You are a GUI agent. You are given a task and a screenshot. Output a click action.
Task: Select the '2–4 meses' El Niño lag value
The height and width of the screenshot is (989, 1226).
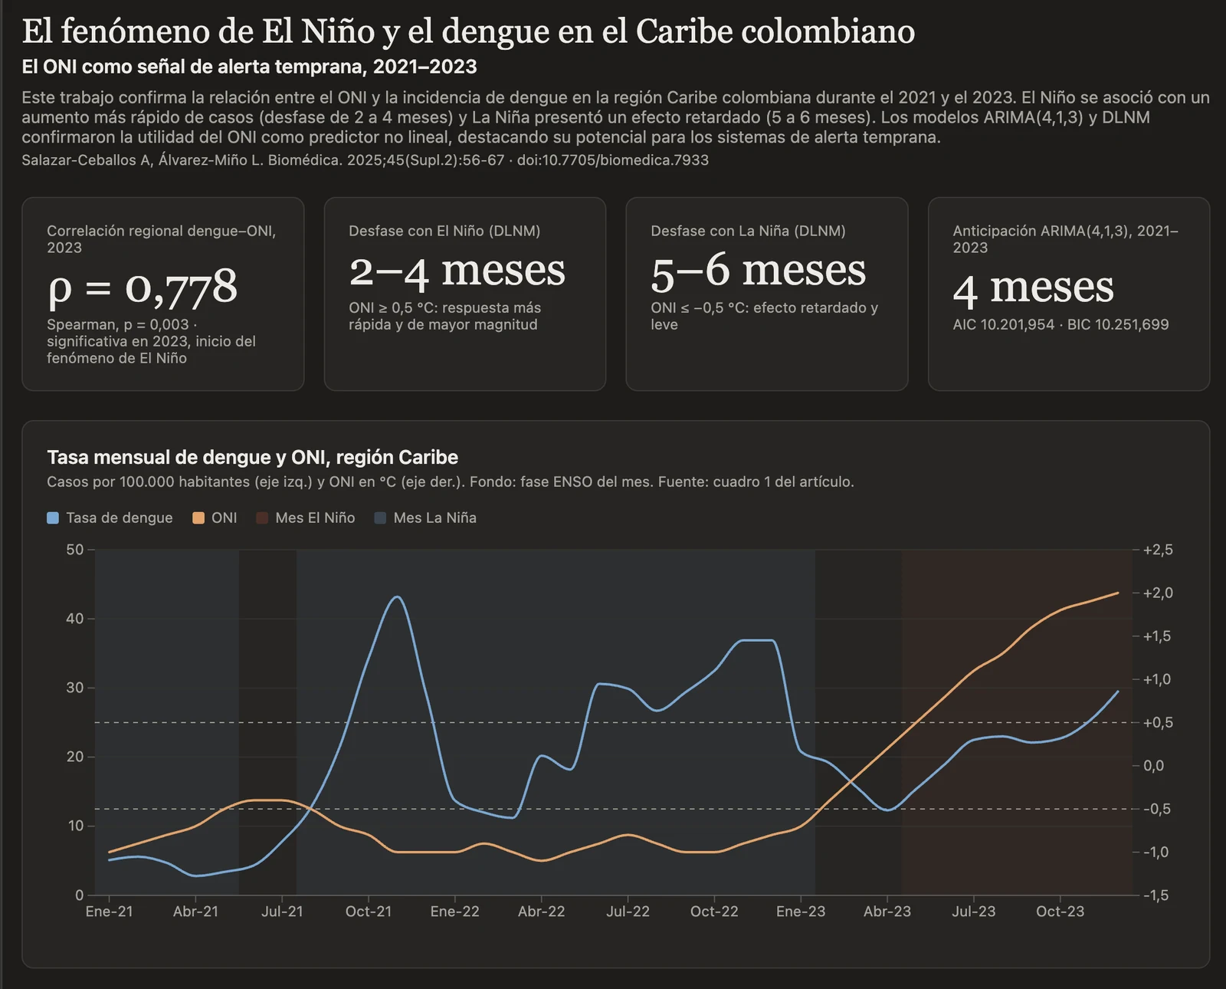click(x=457, y=271)
